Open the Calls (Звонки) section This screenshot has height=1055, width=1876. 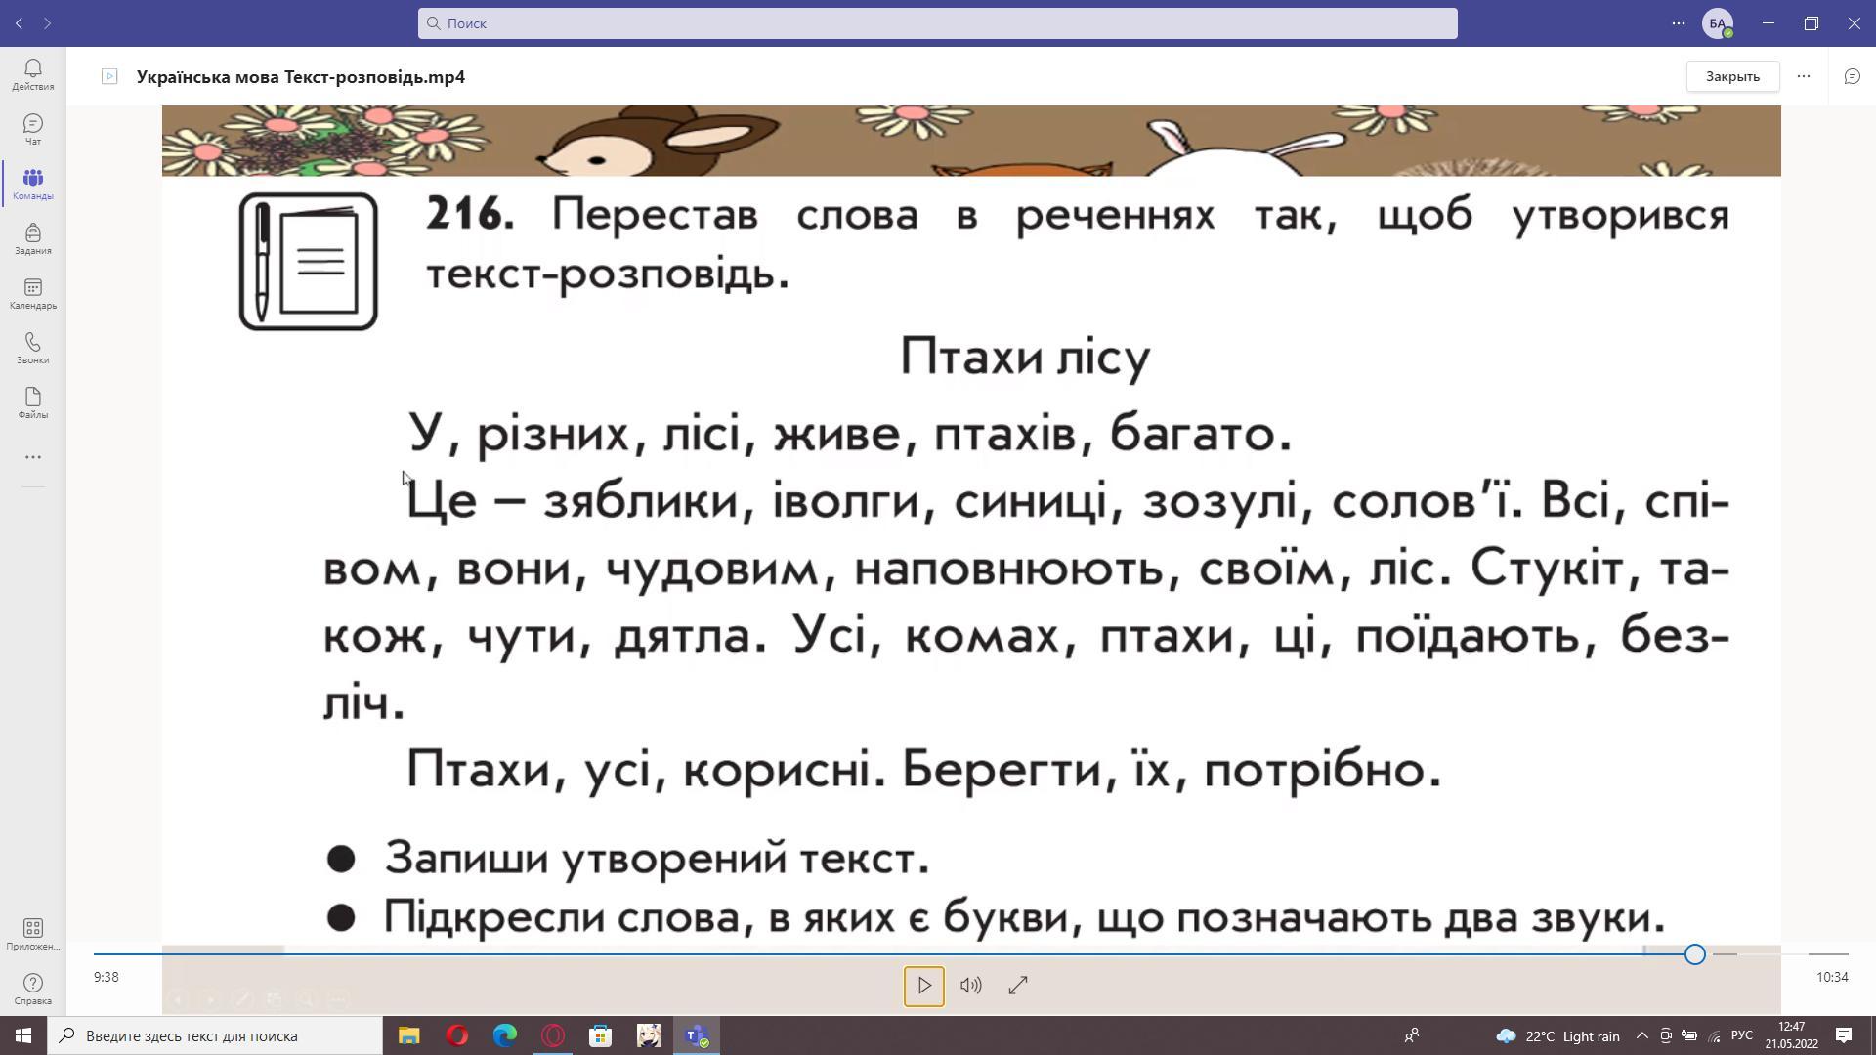33,348
